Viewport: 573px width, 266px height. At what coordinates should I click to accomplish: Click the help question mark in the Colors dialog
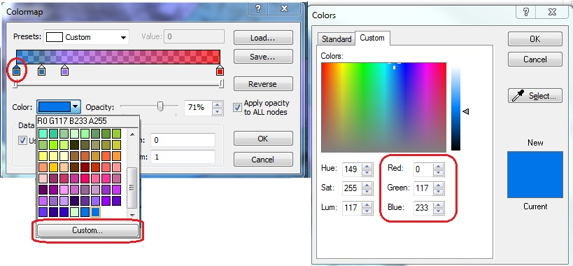click(x=526, y=11)
